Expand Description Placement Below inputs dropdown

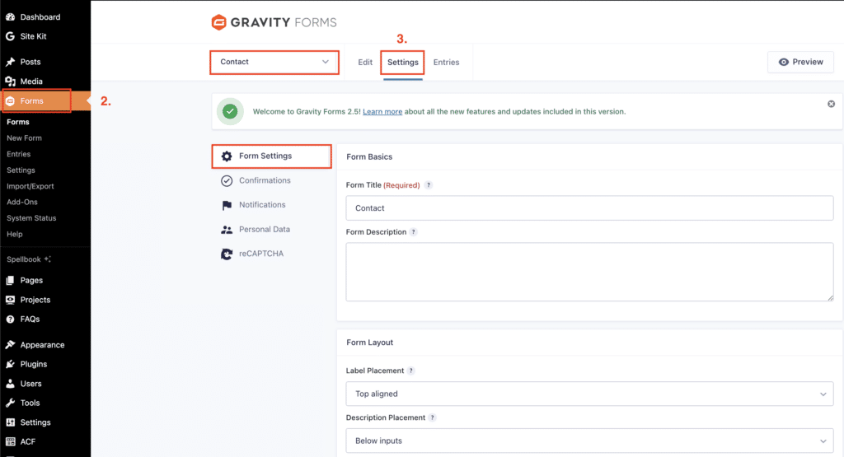pyautogui.click(x=589, y=441)
